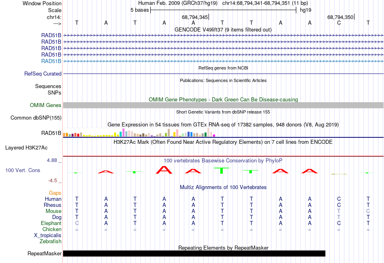Click RAD51B label beside GTEx bar chart
Screen dimensions: 384x263
click(51, 133)
